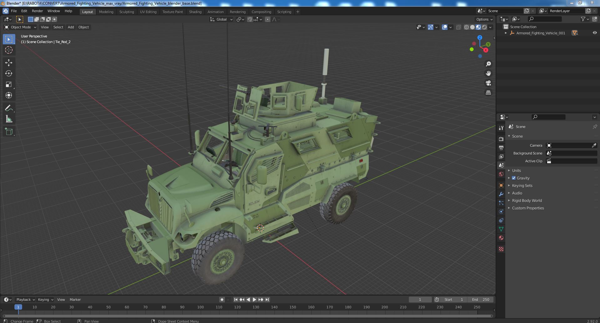This screenshot has height=323, width=600.
Task: Toggle viewport overlays display
Action: click(445, 27)
